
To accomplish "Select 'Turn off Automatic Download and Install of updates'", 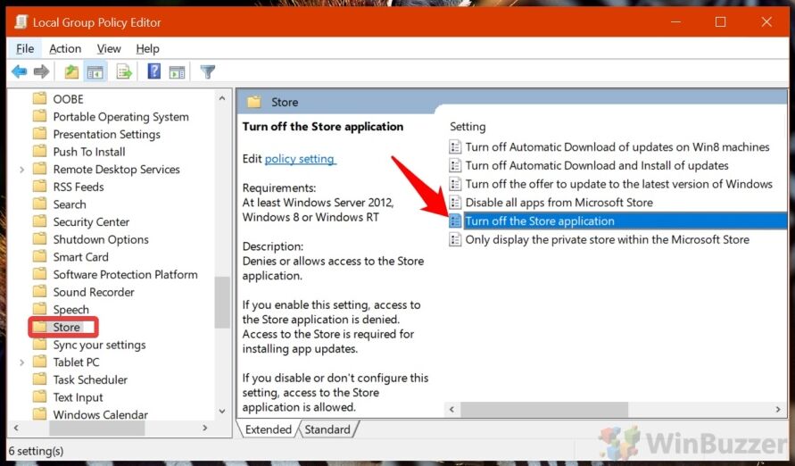I will 597,165.
